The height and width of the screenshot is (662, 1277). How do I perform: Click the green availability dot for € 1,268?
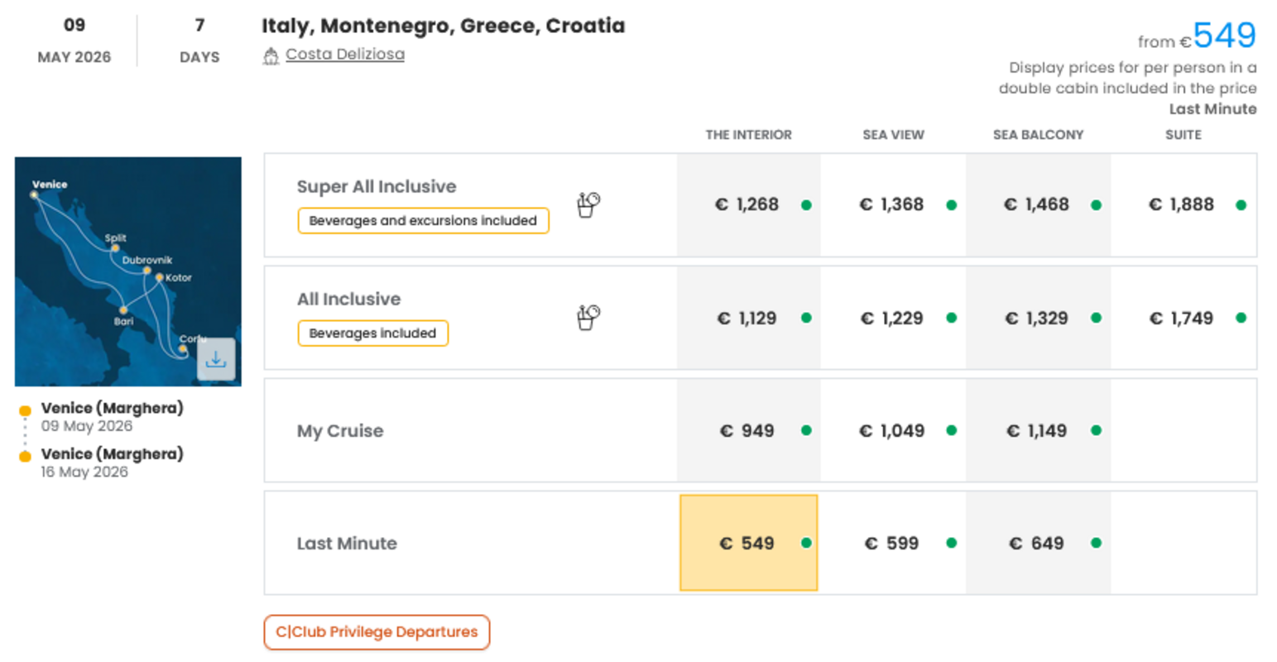click(x=806, y=205)
